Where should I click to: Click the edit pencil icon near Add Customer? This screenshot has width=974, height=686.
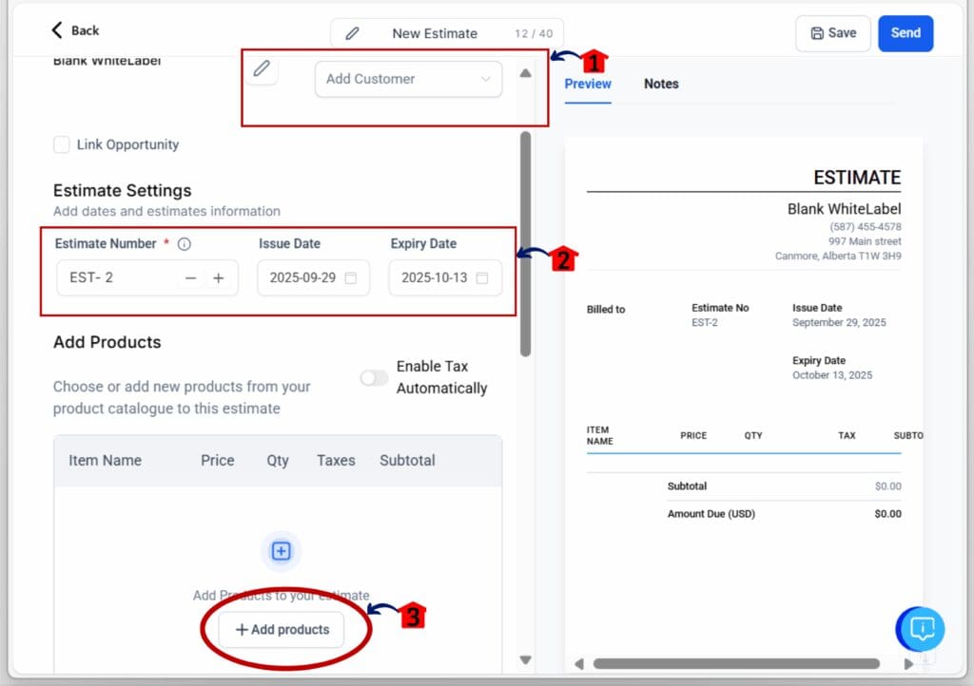(262, 69)
